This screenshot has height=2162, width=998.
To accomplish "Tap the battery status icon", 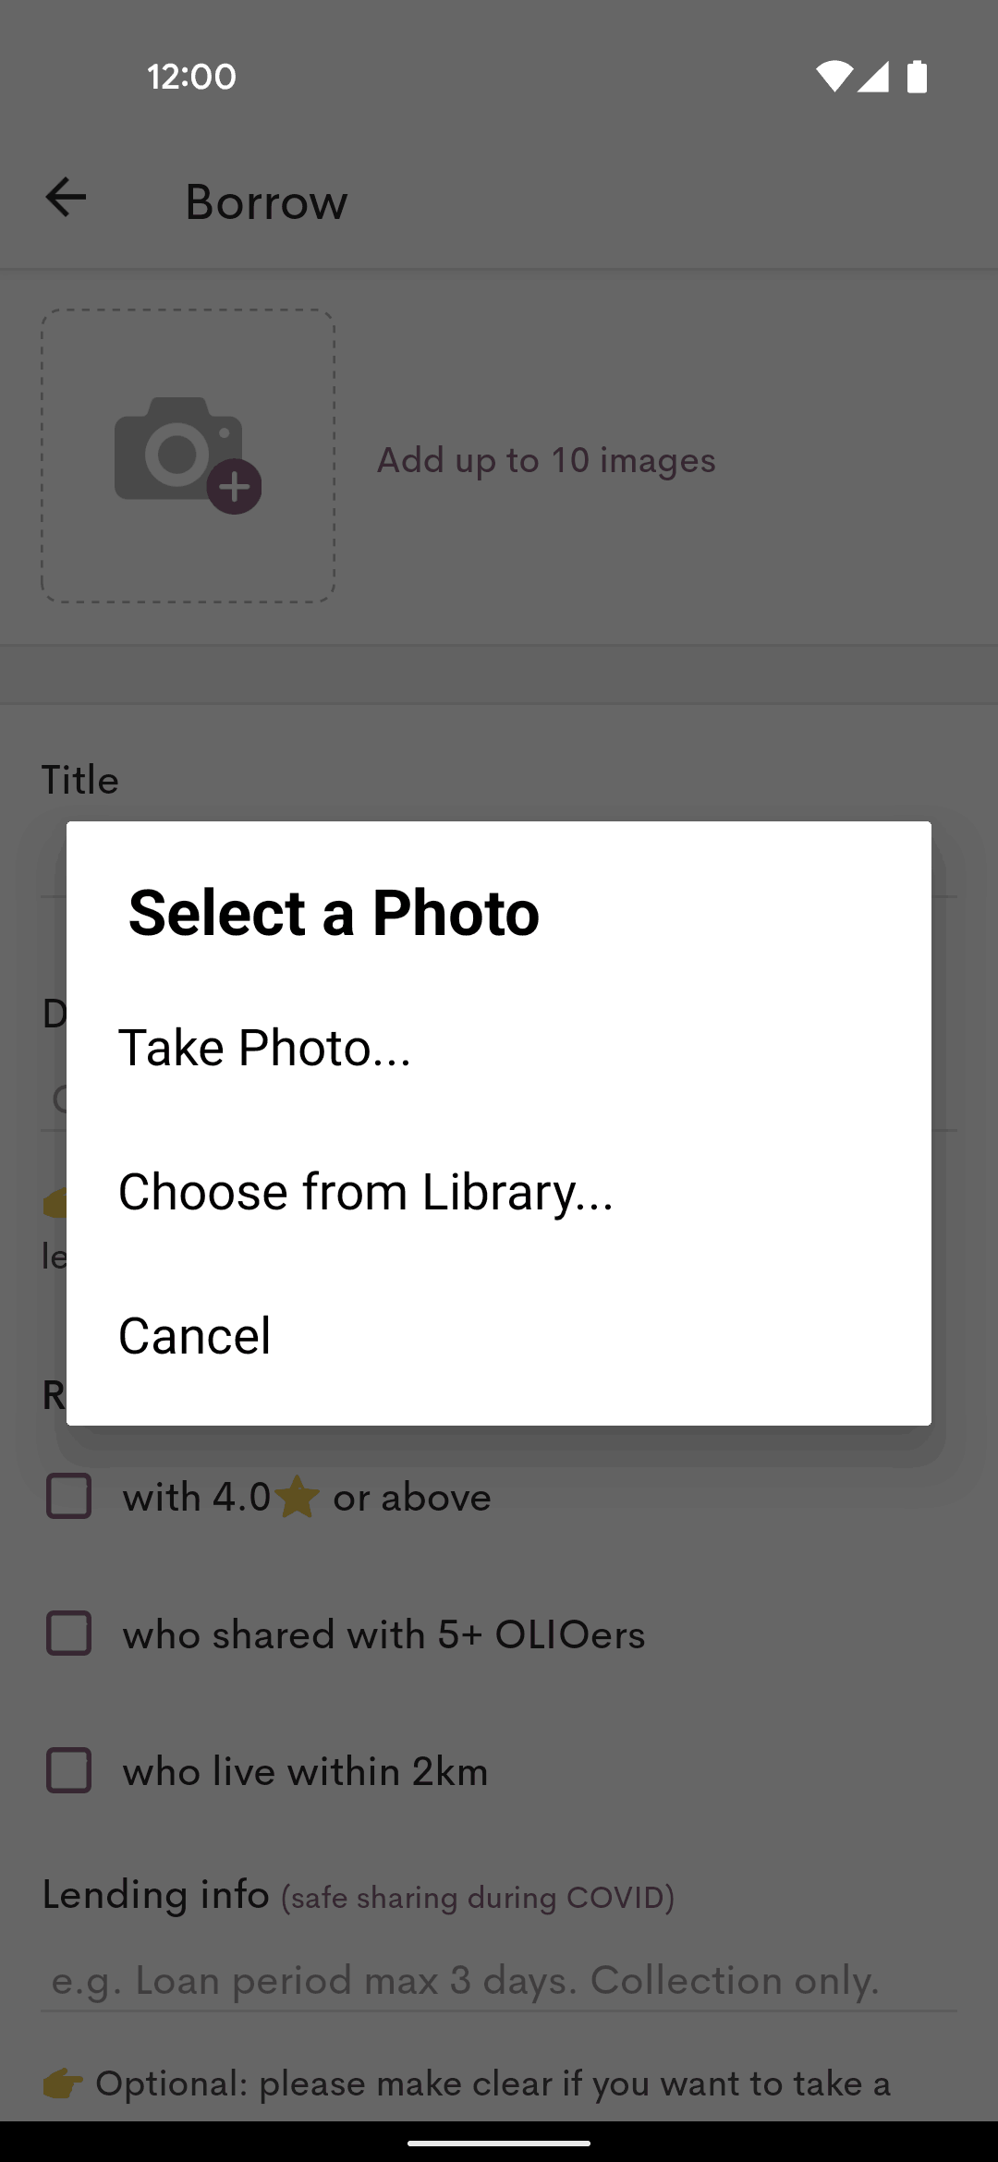I will pyautogui.click(x=917, y=77).
